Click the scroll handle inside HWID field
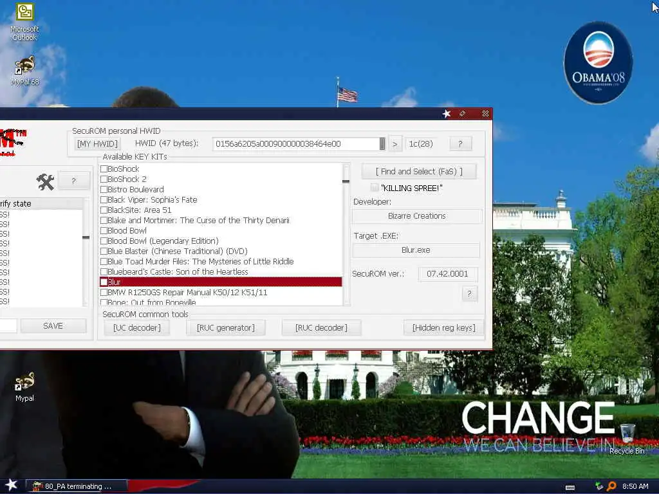Viewport: 659px width, 494px height. pos(382,143)
